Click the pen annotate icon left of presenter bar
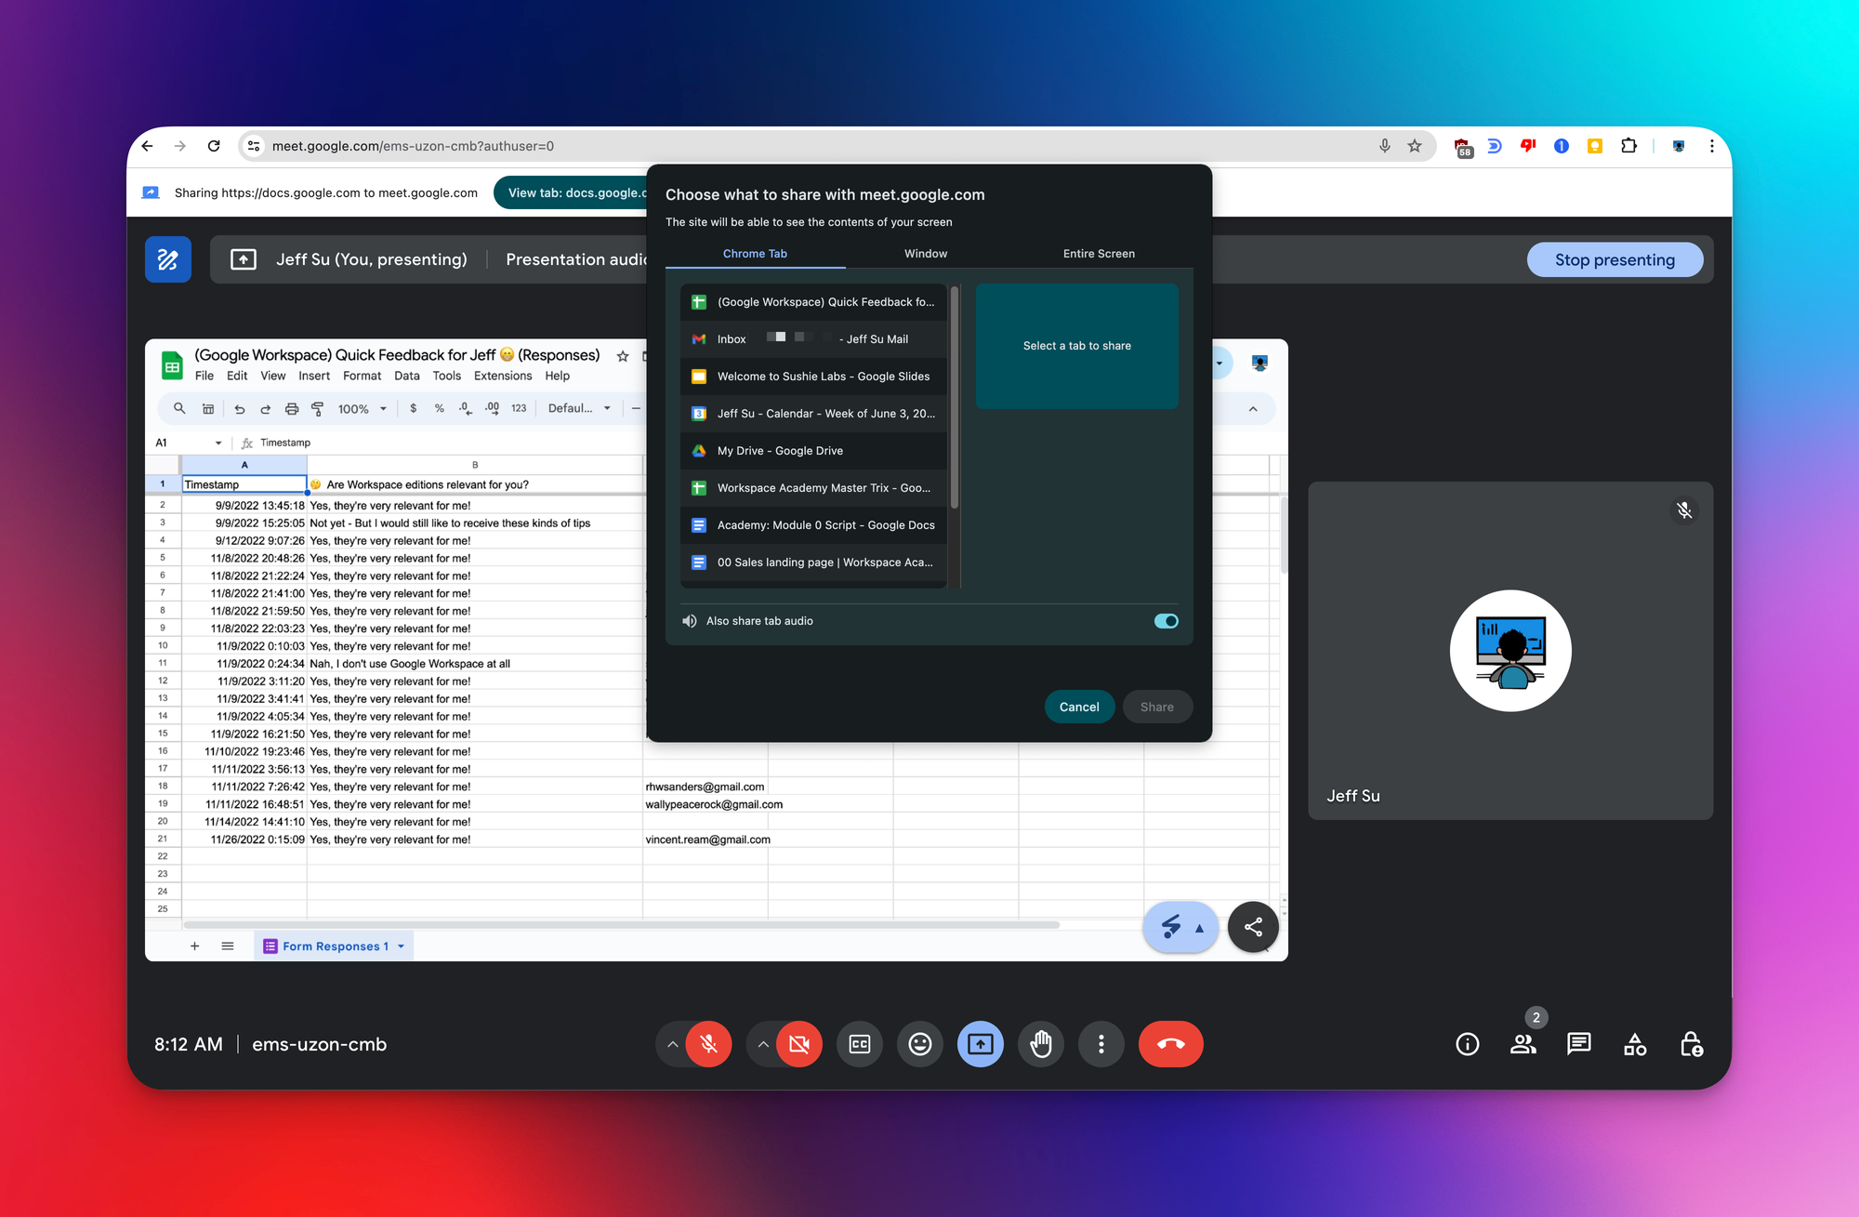The height and width of the screenshot is (1217, 1859). click(168, 259)
